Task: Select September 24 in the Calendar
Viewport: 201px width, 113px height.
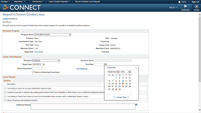Action: (123, 86)
